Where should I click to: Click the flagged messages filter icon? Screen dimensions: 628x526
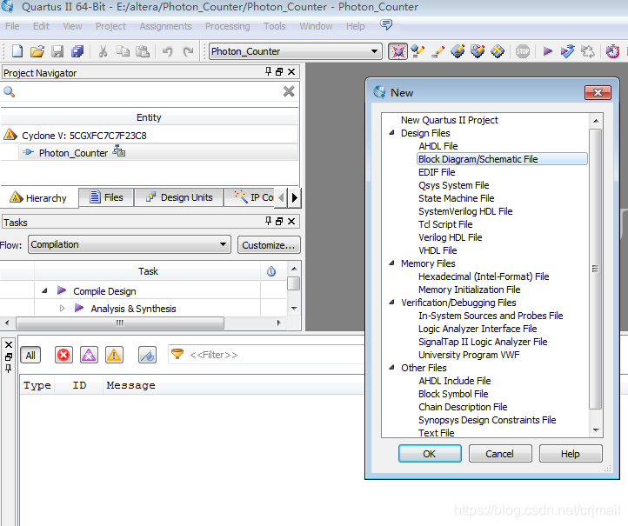(x=147, y=355)
